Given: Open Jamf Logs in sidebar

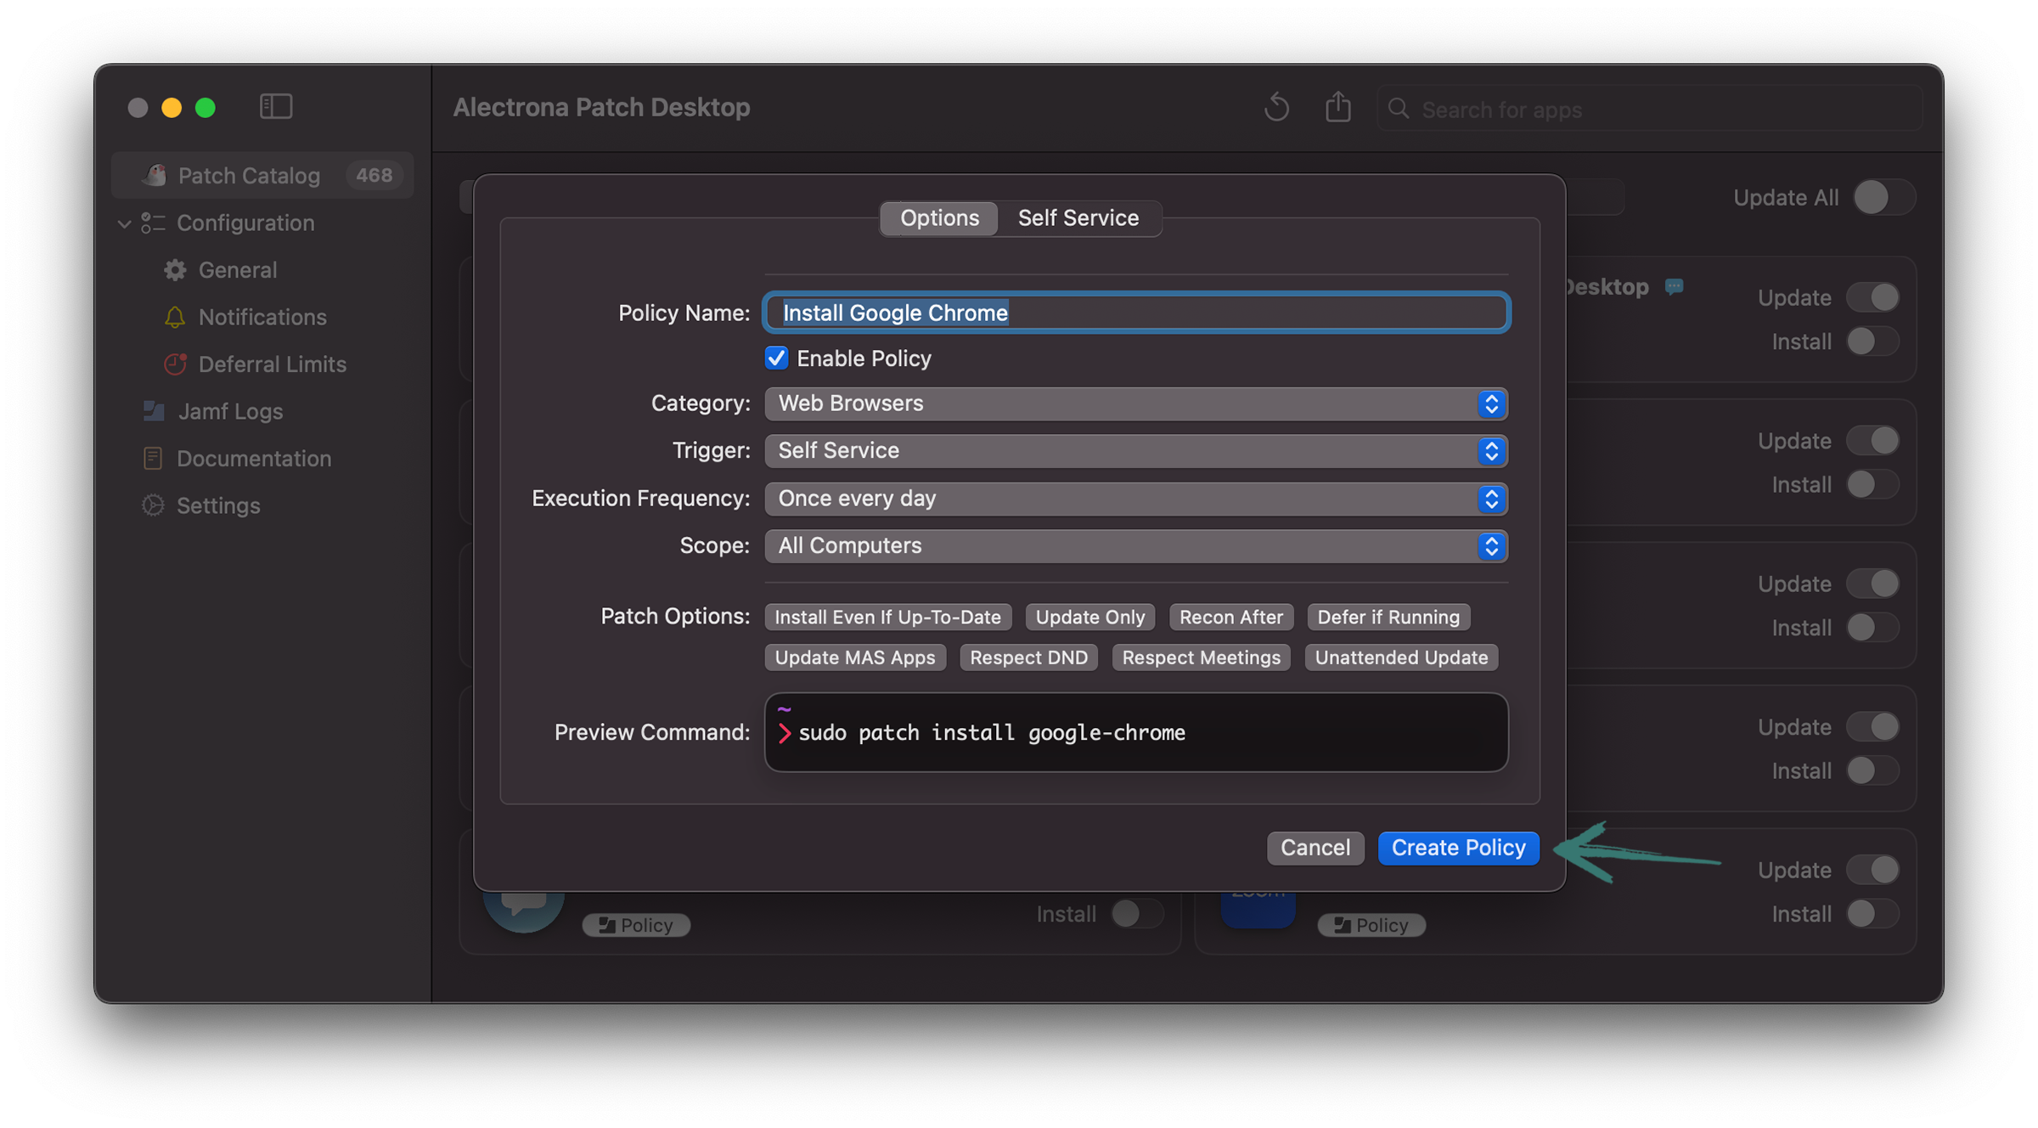Looking at the screenshot, I should click(x=230, y=411).
